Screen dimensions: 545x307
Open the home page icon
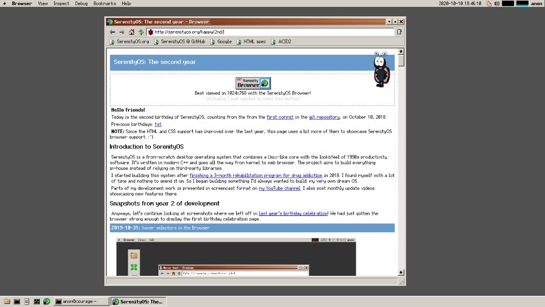tap(131, 32)
